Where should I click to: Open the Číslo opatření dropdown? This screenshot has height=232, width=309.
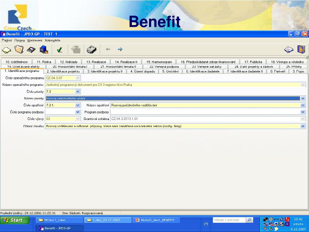click(x=78, y=105)
